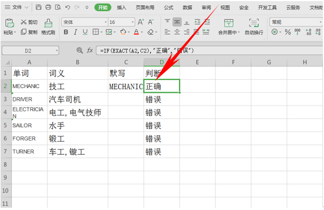This screenshot has height=210, width=324.
Task: Align text to top
Action: tap(167, 22)
